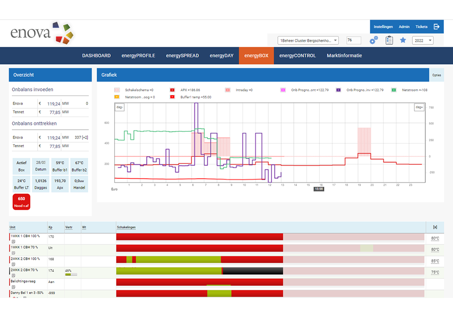The width and height of the screenshot is (453, 317).
Task: Expand the Opties panel on the chart
Action: 436,75
